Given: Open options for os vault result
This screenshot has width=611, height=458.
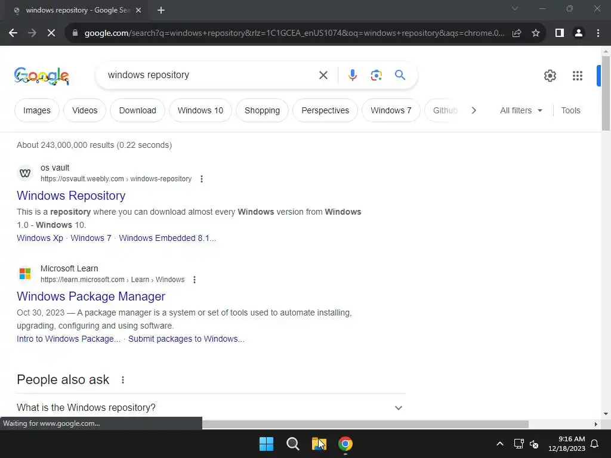Looking at the screenshot, I should [202, 179].
